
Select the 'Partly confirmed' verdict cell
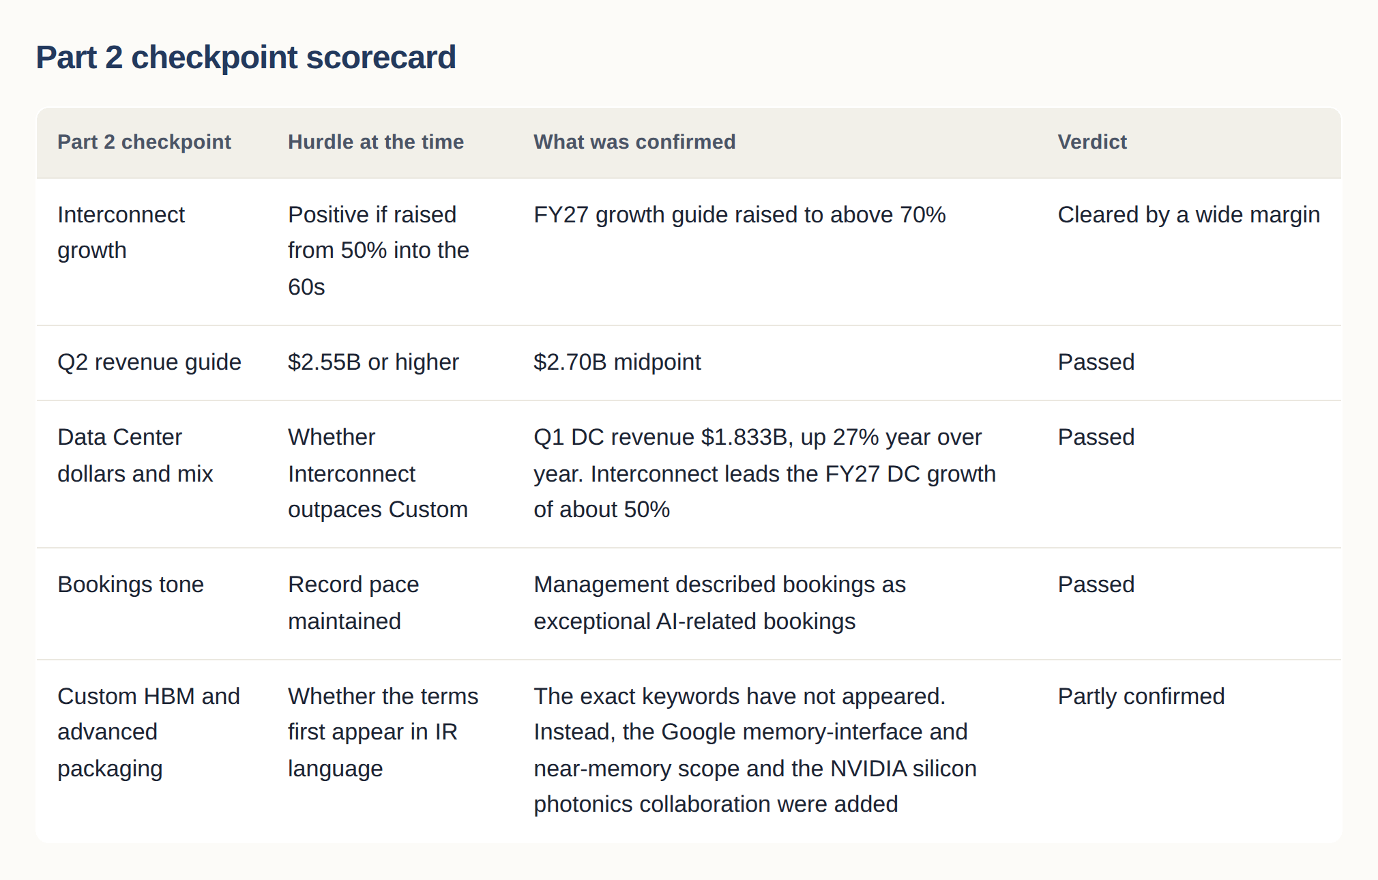coord(1141,696)
